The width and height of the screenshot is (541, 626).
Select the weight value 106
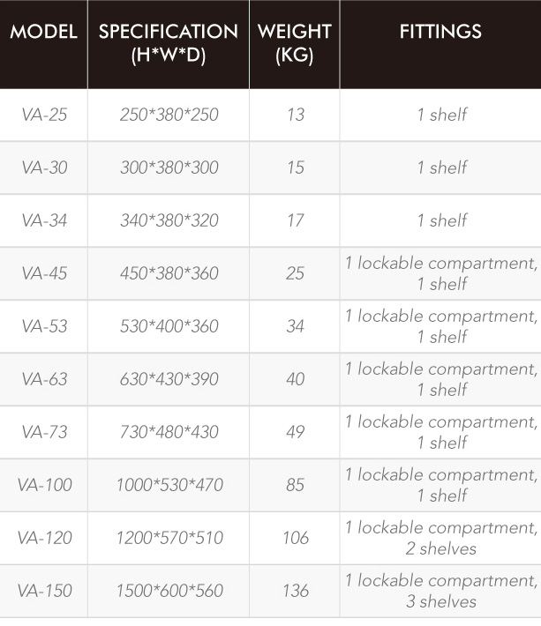(296, 538)
